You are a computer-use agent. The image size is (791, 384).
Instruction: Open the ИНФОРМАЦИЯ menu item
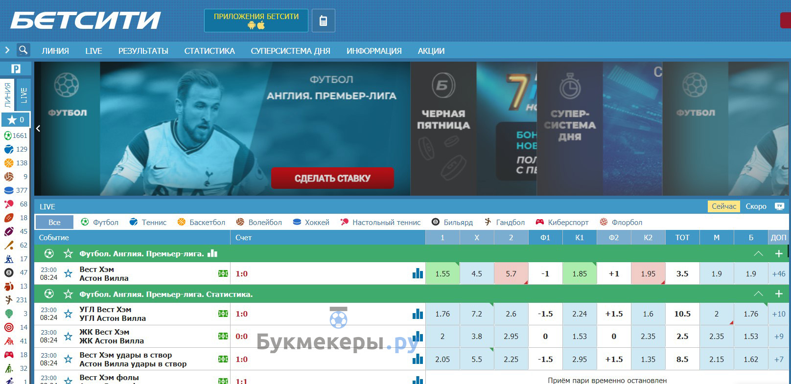tap(374, 51)
